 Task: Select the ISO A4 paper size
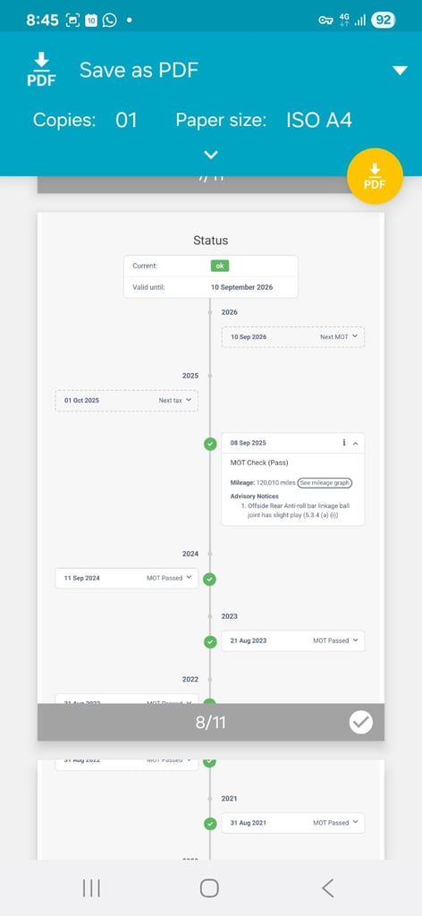coord(319,121)
